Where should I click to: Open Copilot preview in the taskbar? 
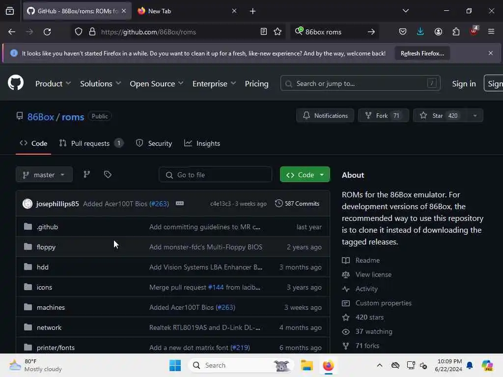click(487, 365)
